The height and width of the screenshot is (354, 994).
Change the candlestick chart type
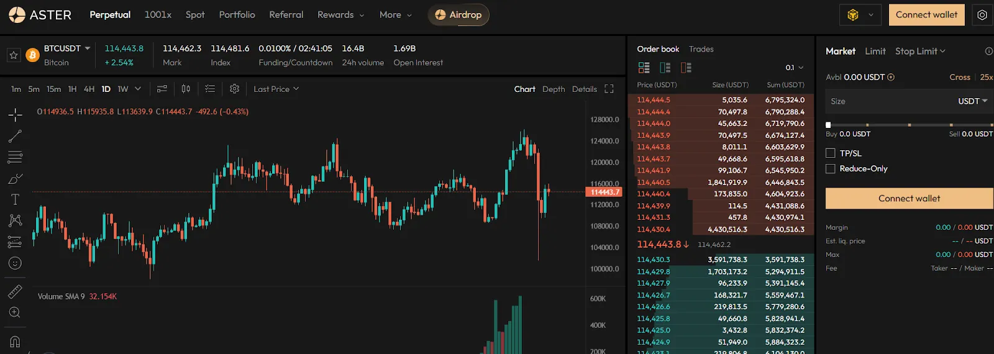pyautogui.click(x=186, y=89)
